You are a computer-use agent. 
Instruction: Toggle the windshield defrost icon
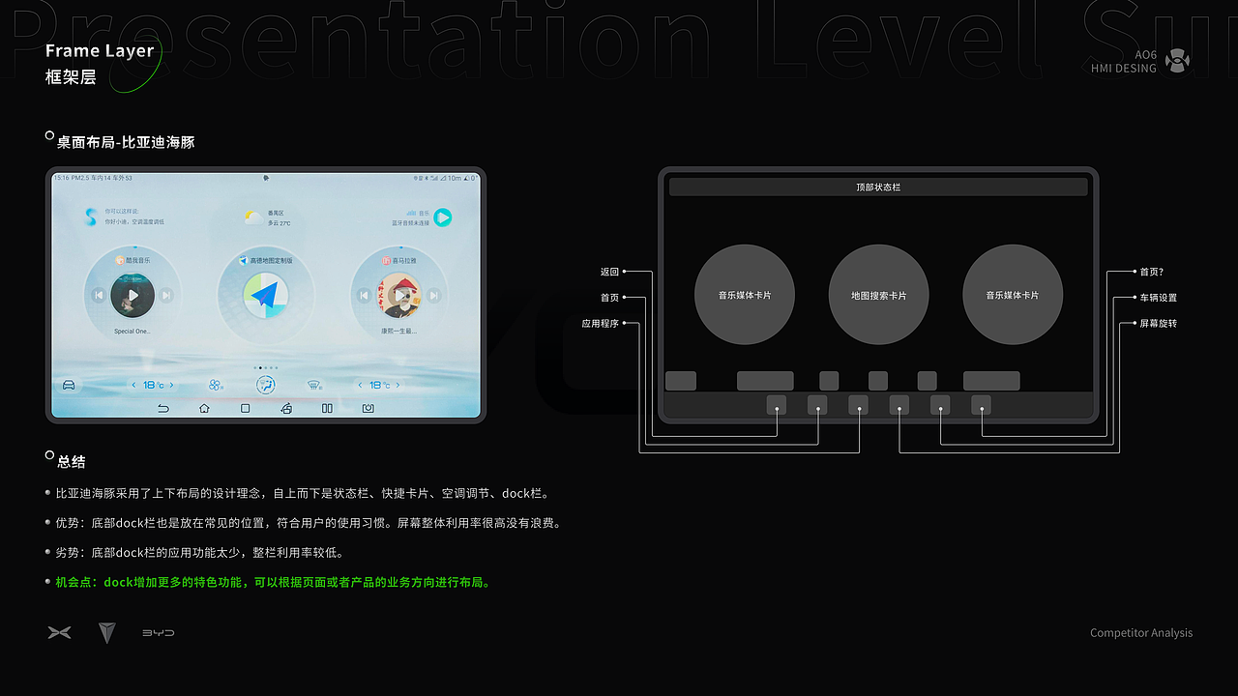coord(314,385)
